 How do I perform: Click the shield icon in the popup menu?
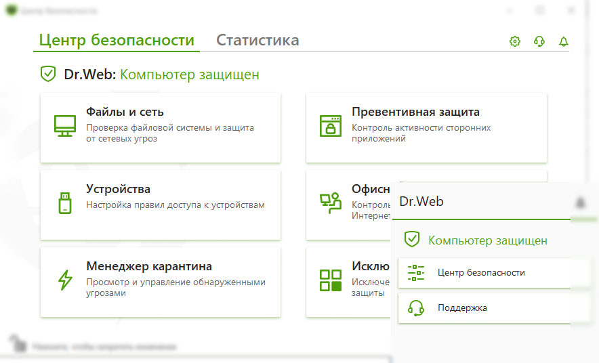point(412,239)
